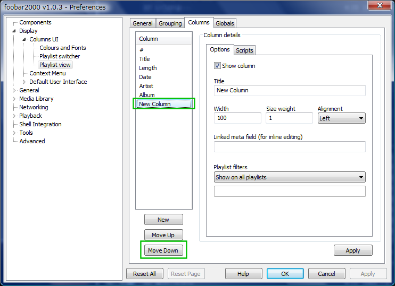
Task: Click the Help button
Action: [243, 274]
